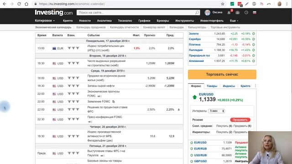
Task: Click the Торговать сейчас button
Action: click(222, 74)
